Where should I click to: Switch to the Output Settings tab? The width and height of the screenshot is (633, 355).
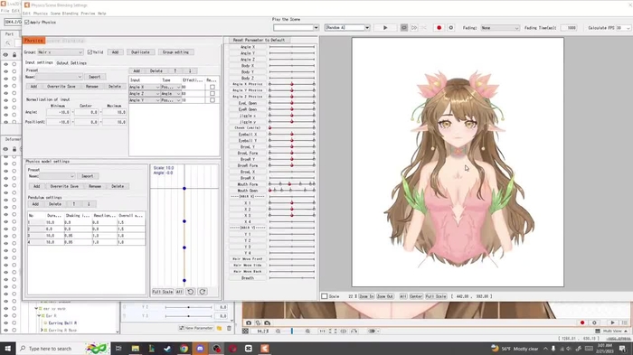71,63
